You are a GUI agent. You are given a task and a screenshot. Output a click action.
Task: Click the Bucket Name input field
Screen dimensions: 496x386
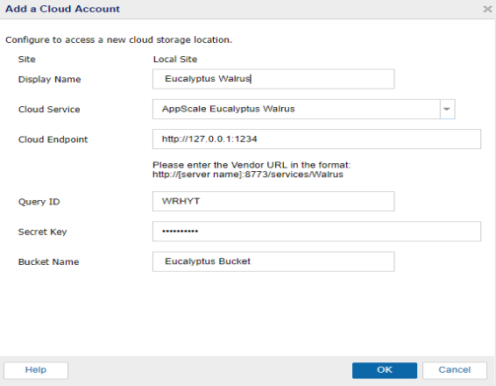point(273,261)
